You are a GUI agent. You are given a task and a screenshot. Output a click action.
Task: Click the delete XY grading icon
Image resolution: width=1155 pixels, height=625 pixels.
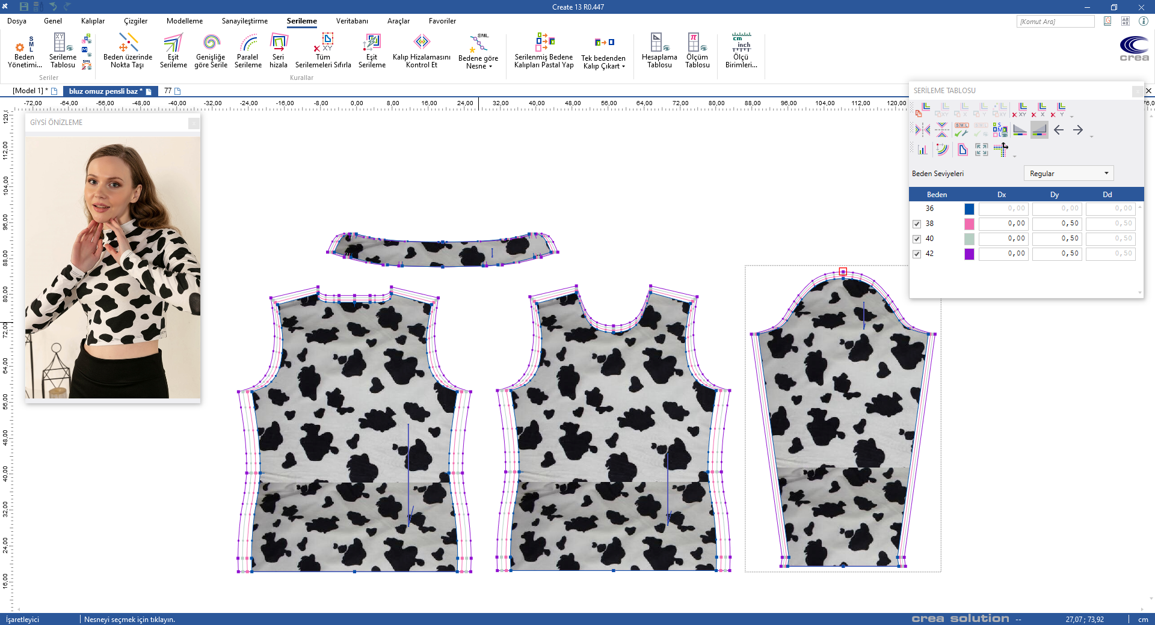pyautogui.click(x=1019, y=110)
